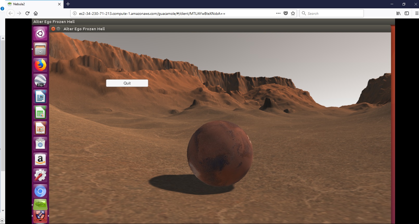
Task: Open the browser home page
Action: tap(36, 13)
